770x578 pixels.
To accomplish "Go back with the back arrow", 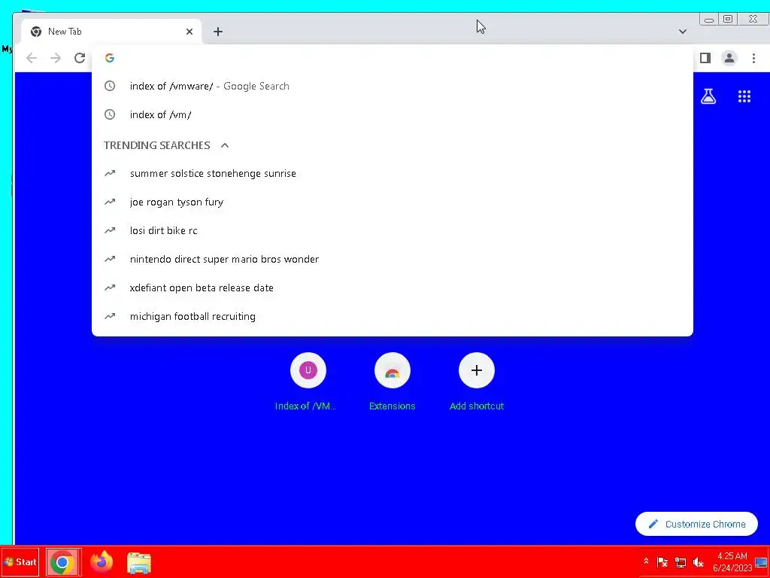I will pos(32,58).
